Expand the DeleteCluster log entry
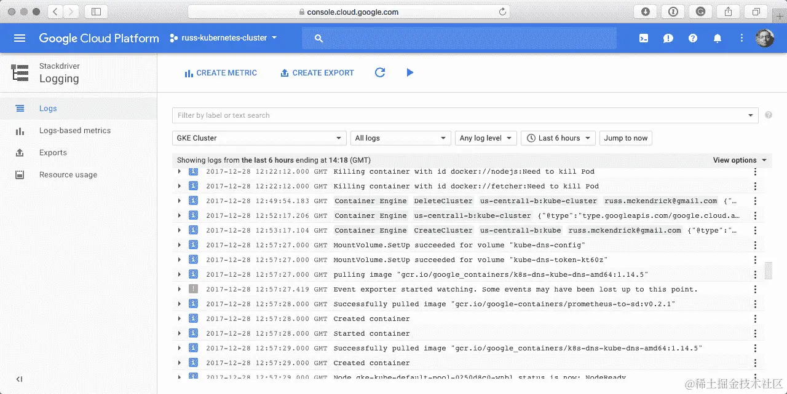Screen dimensions: 787x394 [180, 201]
